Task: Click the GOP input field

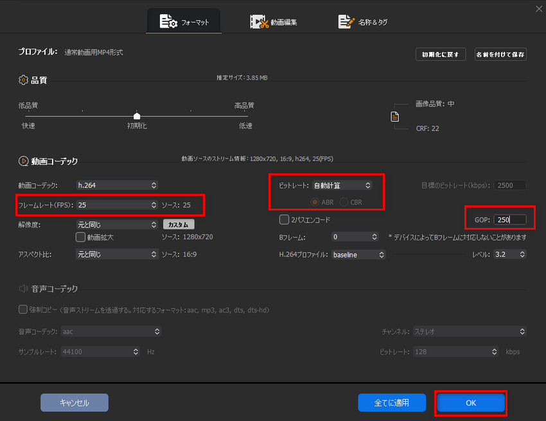Action: coord(509,220)
